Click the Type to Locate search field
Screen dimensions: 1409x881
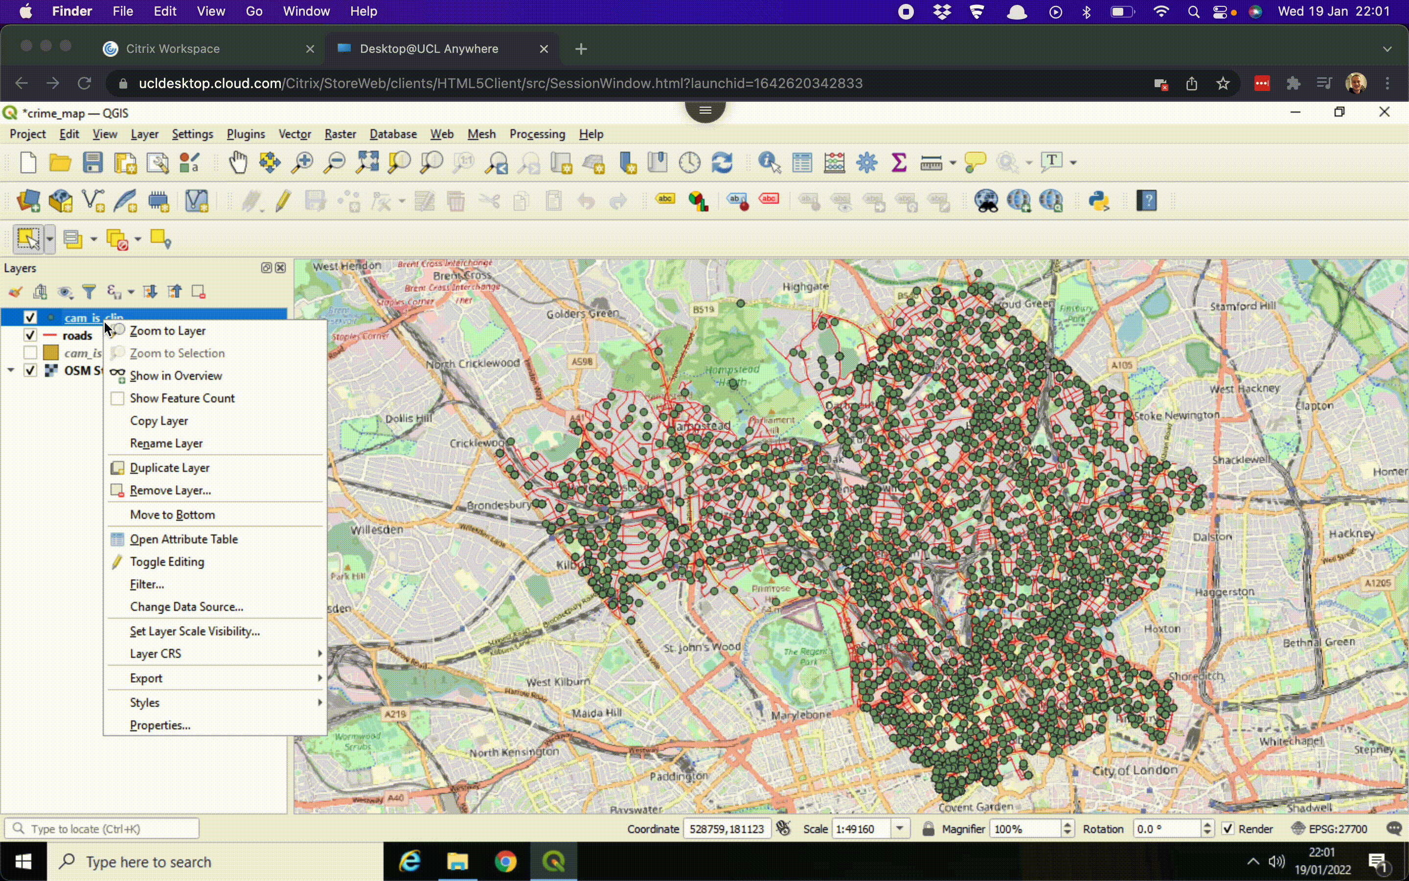point(102,828)
